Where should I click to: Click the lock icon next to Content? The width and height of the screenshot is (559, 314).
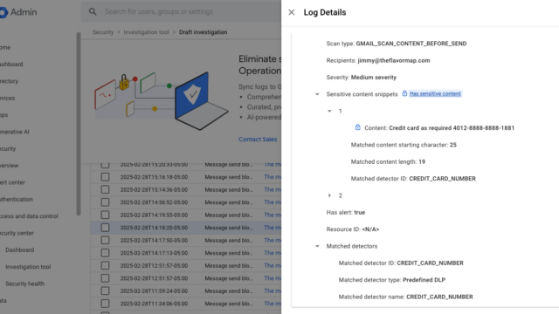pyautogui.click(x=357, y=127)
